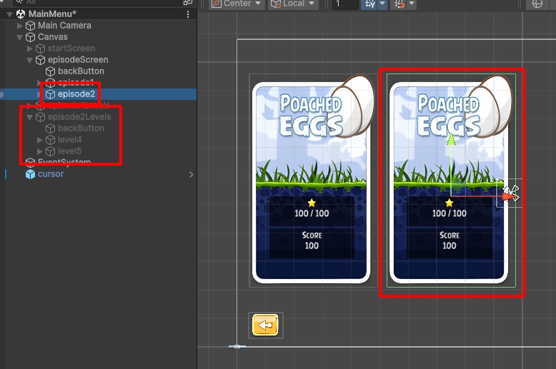Image resolution: width=556 pixels, height=369 pixels.
Task: Click the episode2 cube icon
Action: pos(50,94)
